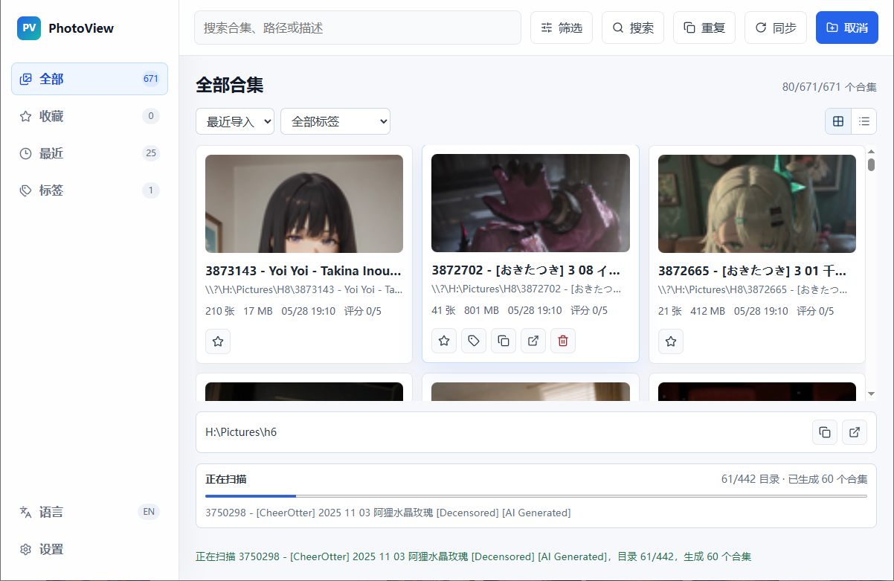Open the 标签 tags section
The height and width of the screenshot is (581, 894).
point(89,190)
